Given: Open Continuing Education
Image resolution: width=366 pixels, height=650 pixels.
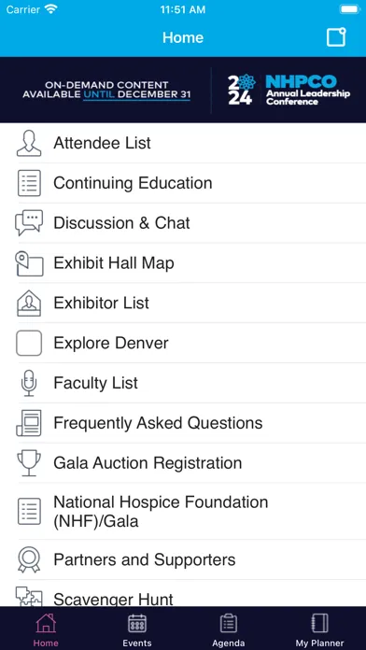Looking at the screenshot, I should (183, 183).
